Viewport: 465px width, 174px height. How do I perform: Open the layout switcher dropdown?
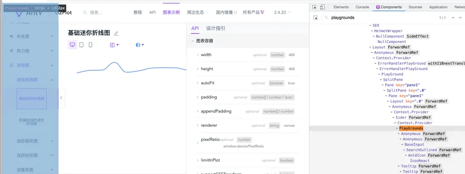click(114, 45)
